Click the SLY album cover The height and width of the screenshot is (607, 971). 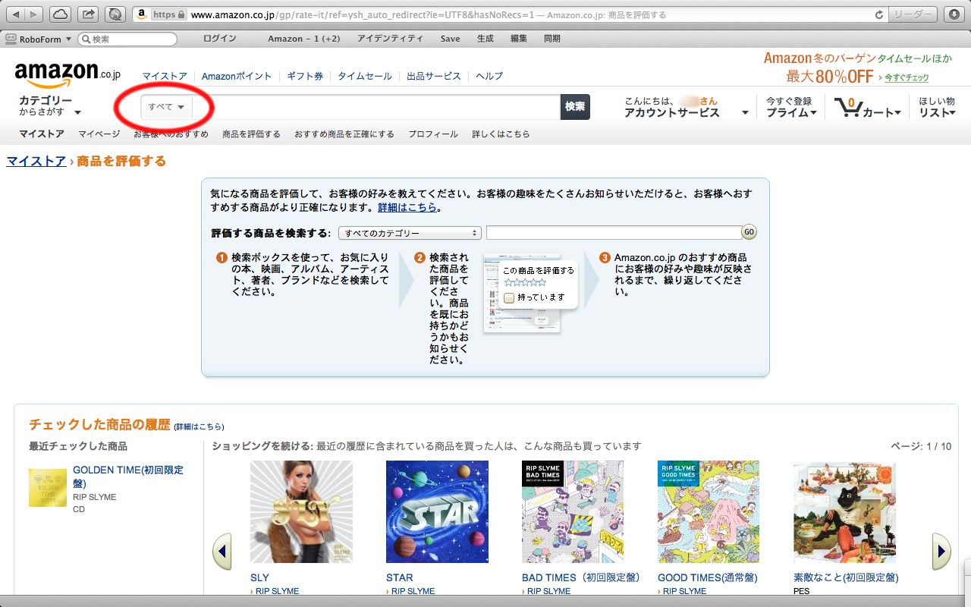[301, 511]
